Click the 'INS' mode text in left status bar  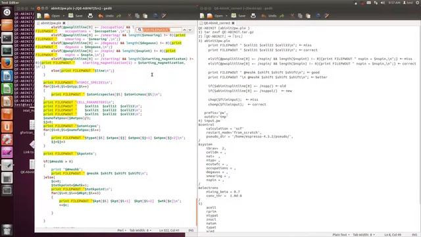191,230
